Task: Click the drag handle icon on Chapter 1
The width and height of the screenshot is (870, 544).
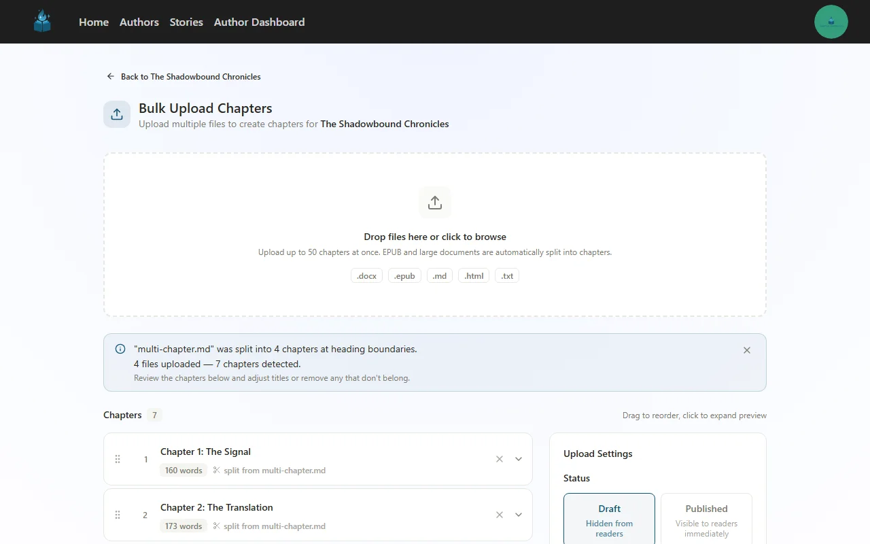Action: (118, 459)
